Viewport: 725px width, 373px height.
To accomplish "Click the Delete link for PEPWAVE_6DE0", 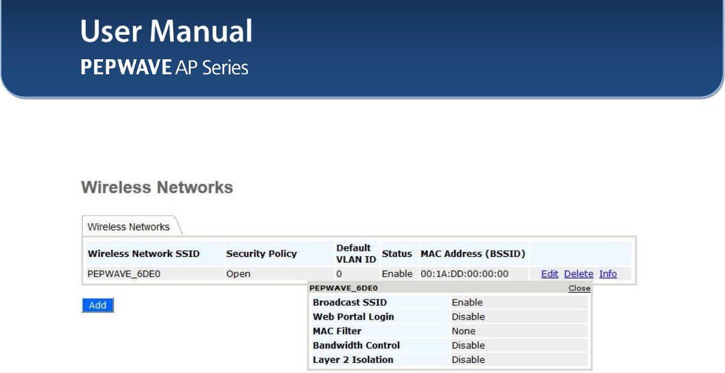I will 578,274.
